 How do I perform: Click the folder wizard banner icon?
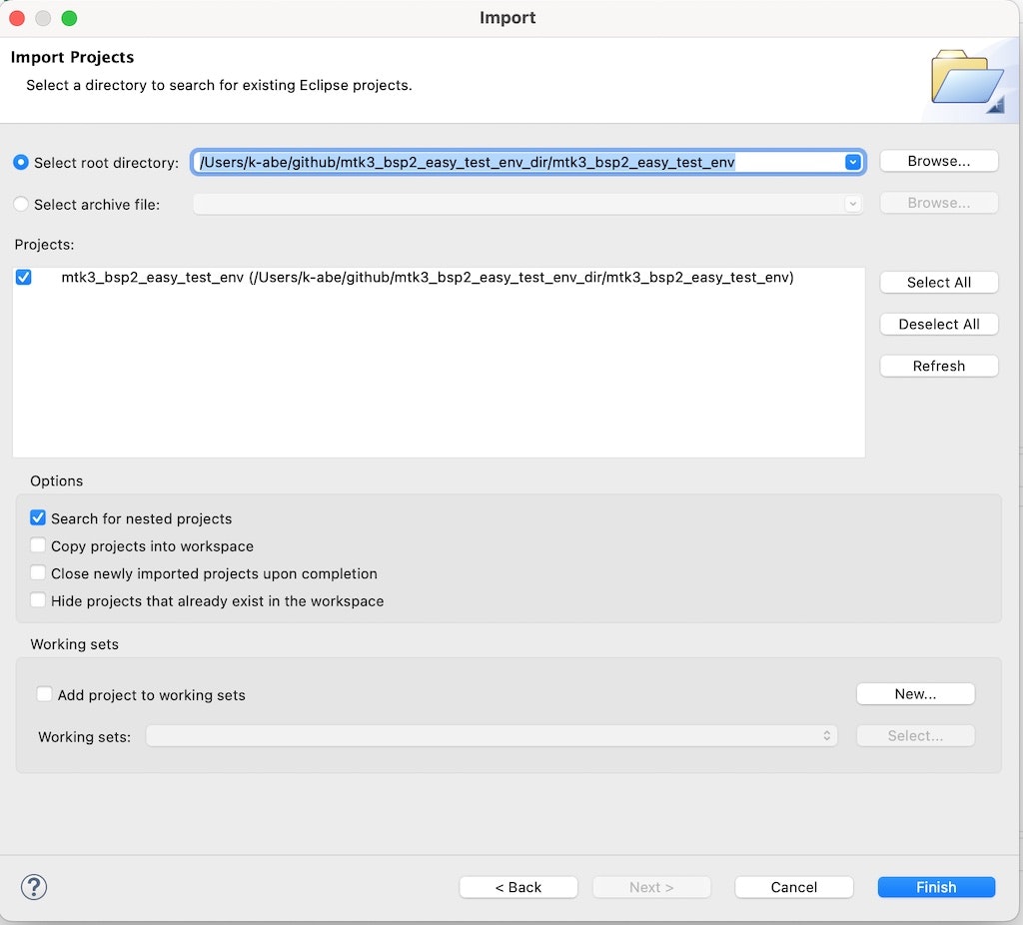[x=966, y=77]
